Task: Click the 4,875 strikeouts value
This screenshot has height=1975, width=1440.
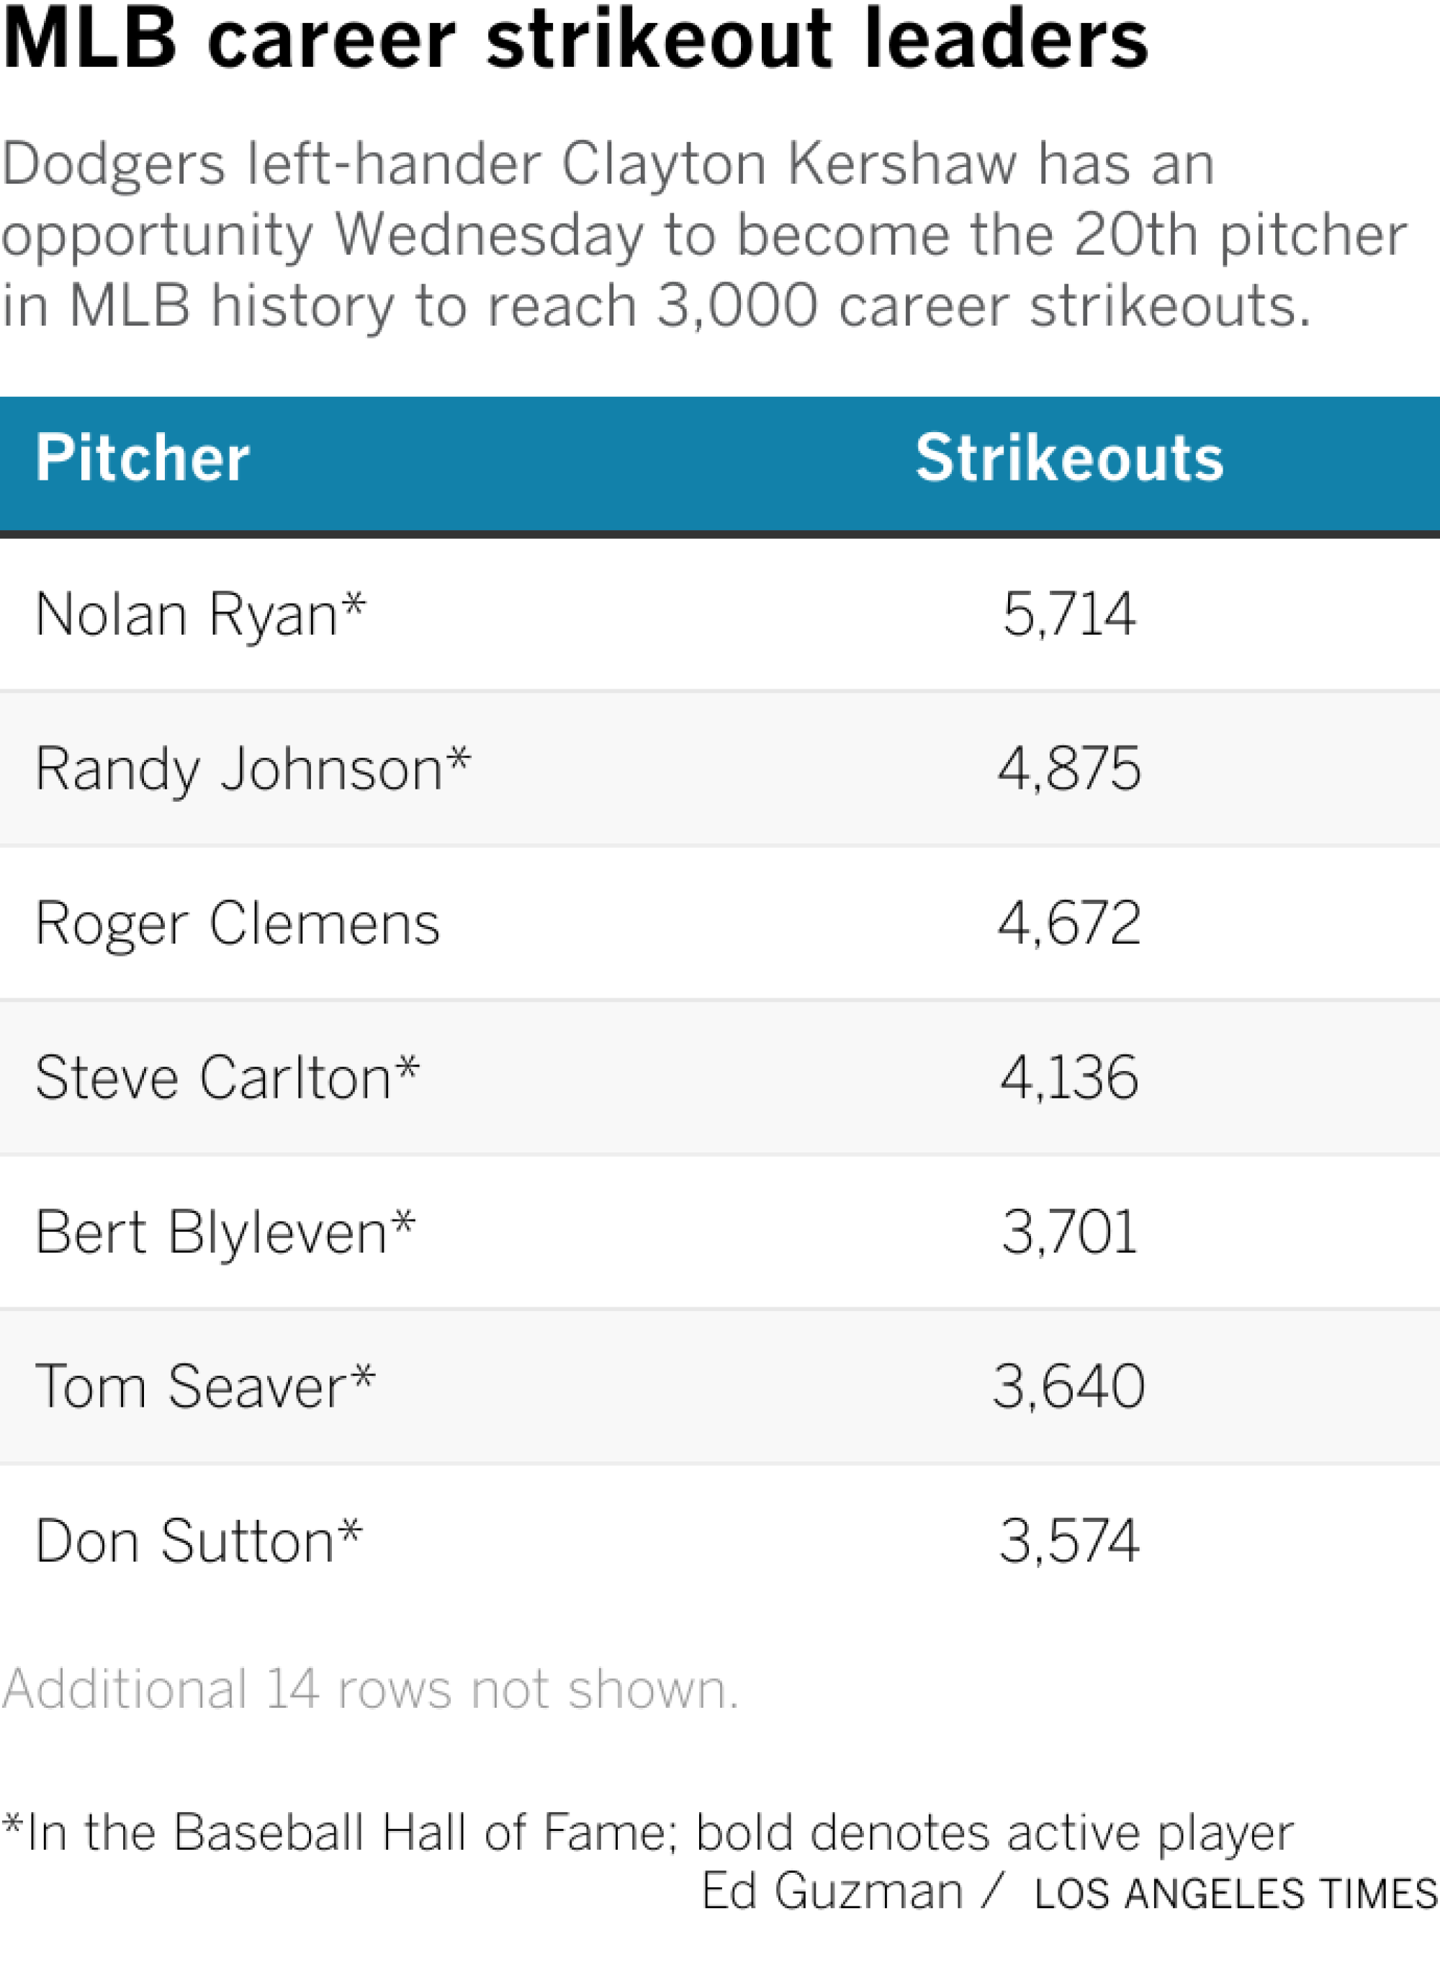Action: [x=1068, y=769]
